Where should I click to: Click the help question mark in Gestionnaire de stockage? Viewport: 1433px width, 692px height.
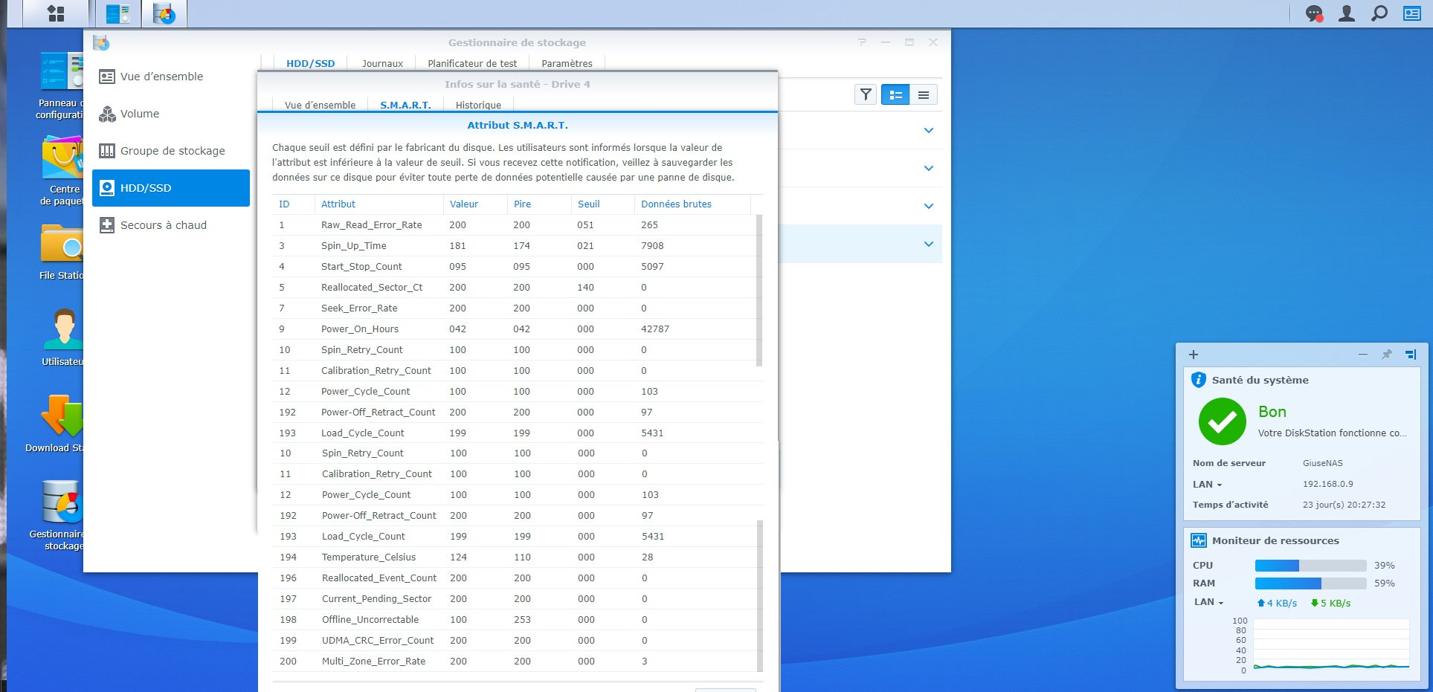tap(862, 42)
